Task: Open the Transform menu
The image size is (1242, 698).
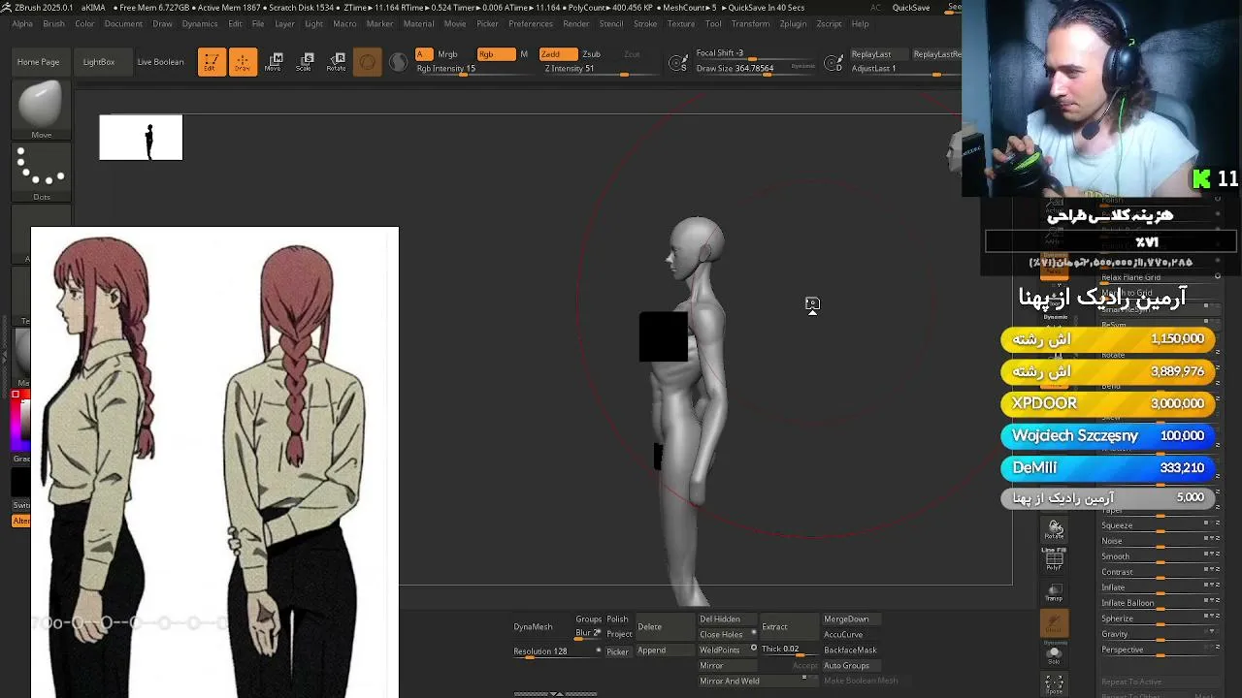Action: (x=750, y=24)
